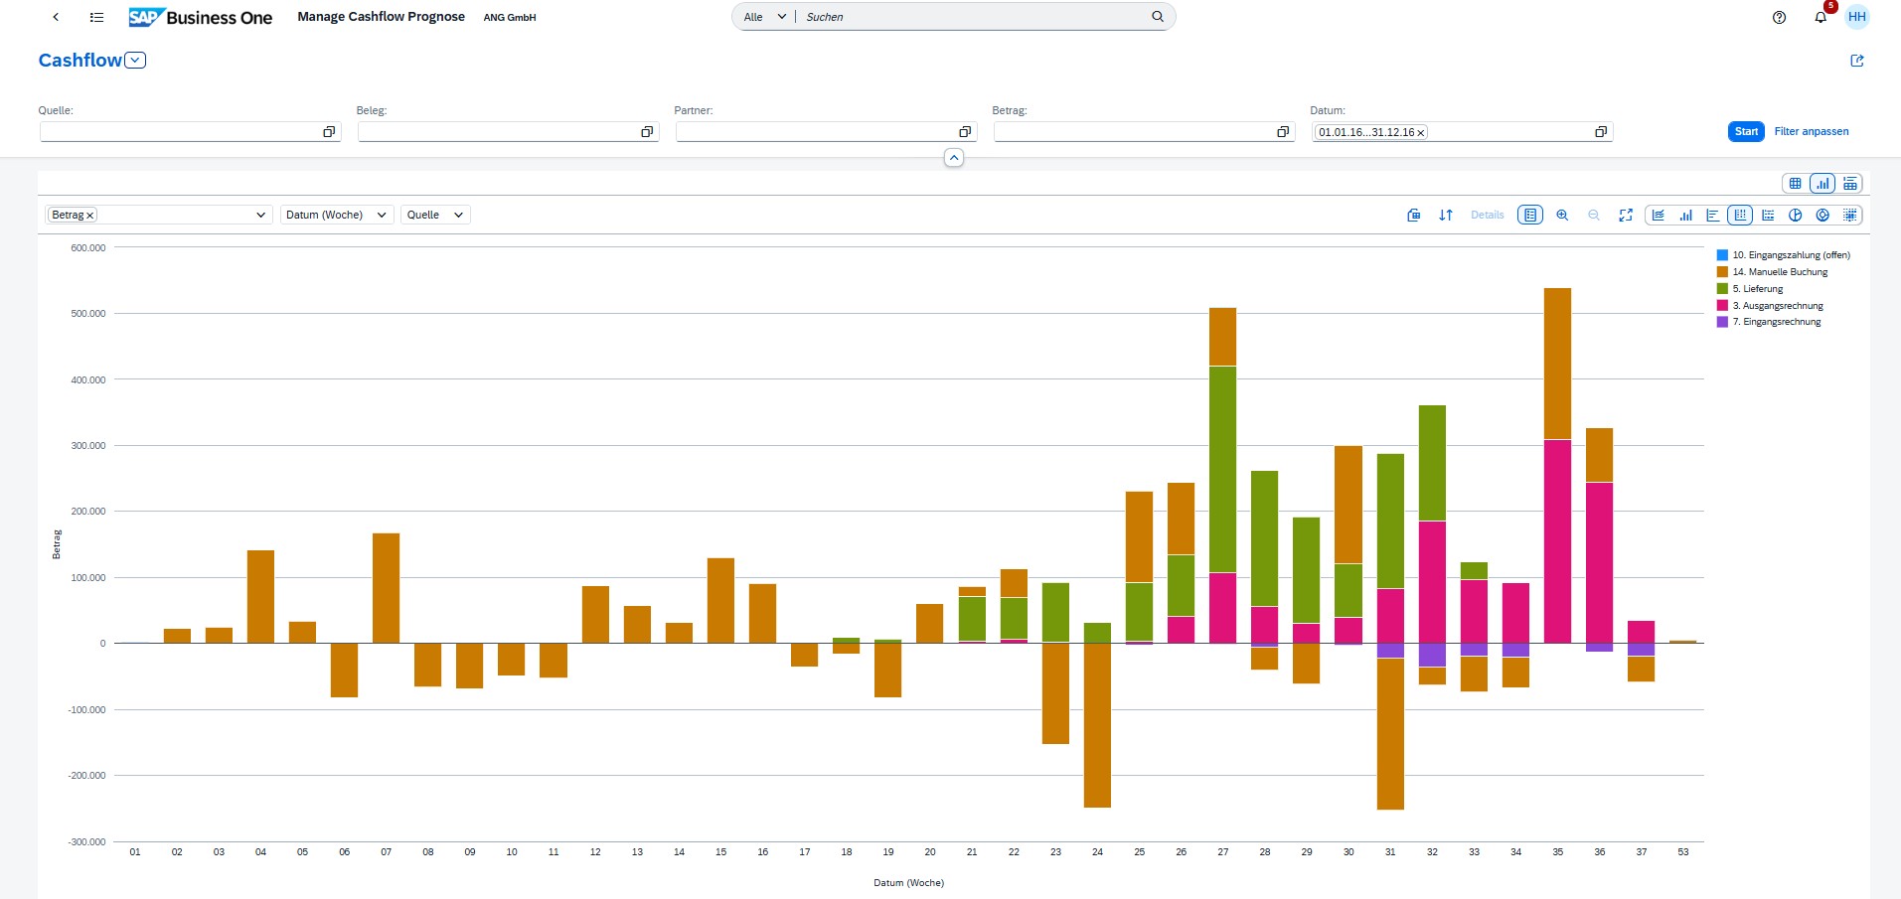Open Filter anpassen settings
1901x899 pixels.
1811,131
